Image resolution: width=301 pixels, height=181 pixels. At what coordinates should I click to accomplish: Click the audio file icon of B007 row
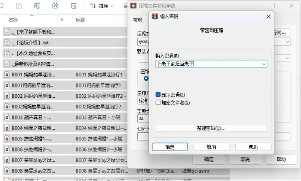pyautogui.click(x=7, y=160)
